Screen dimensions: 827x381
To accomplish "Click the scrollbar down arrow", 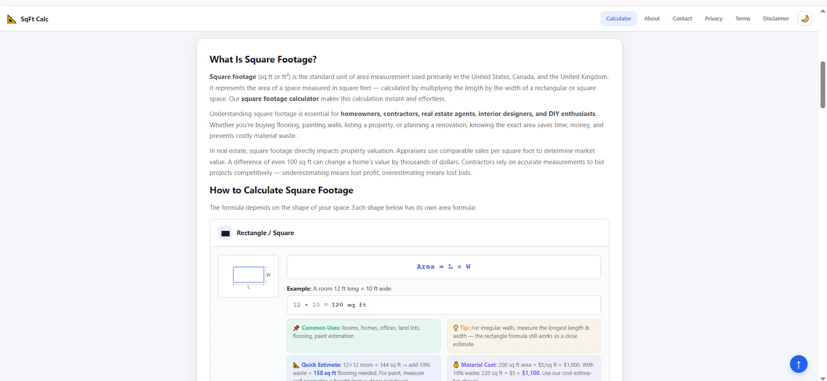I will tap(823, 378).
